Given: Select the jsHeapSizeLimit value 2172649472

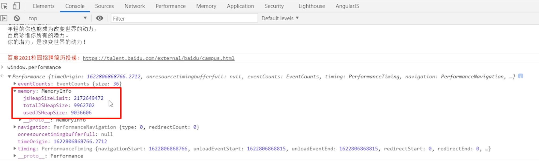Looking at the screenshot, I should 88,98.
